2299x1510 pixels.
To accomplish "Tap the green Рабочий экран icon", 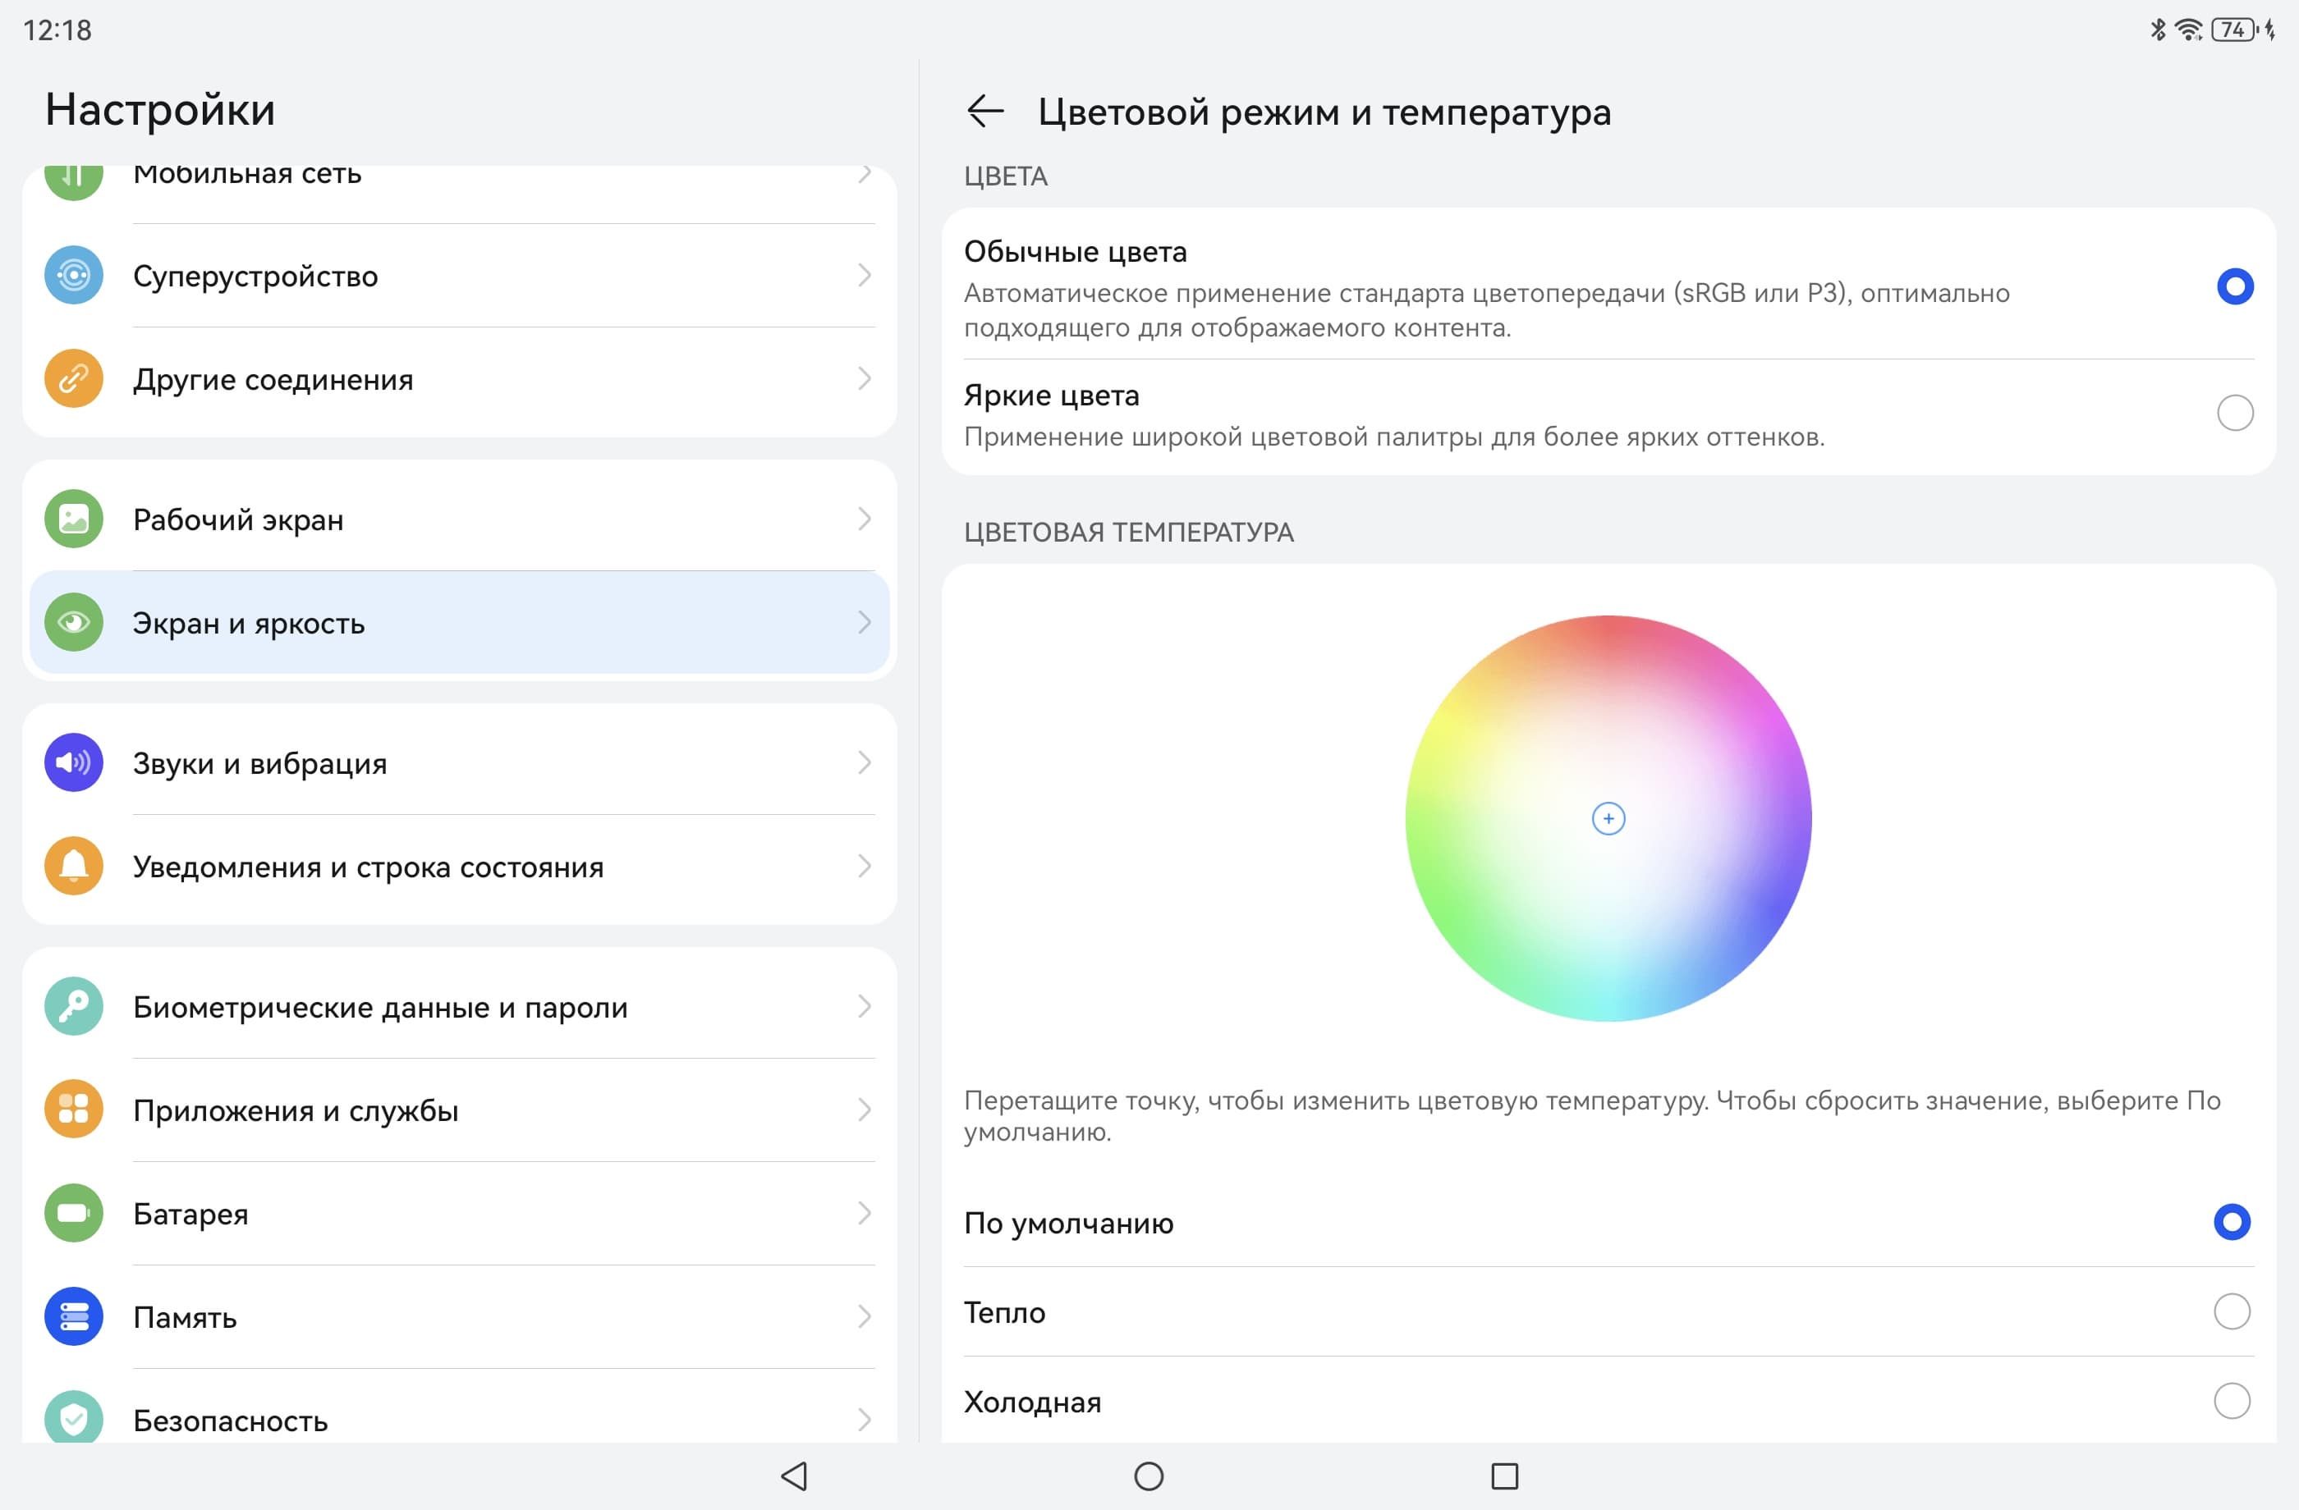I will click(73, 519).
